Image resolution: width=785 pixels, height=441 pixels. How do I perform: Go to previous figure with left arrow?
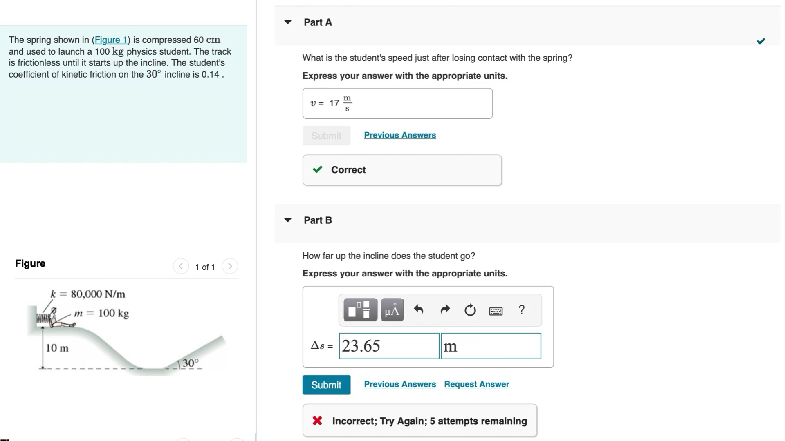click(x=181, y=266)
